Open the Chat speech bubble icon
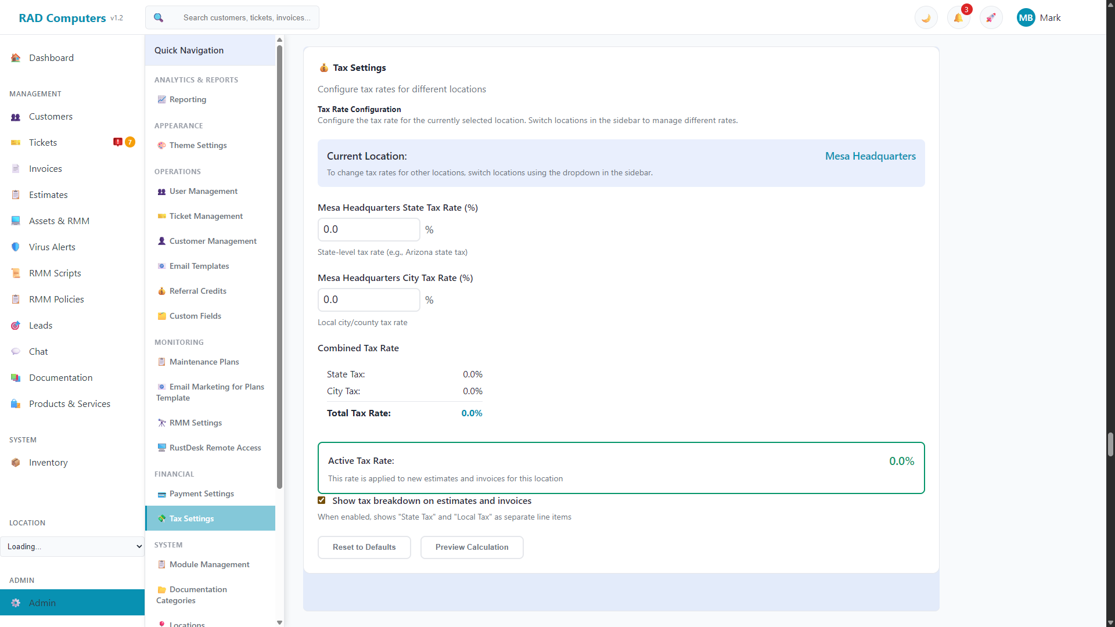1115x627 pixels. tap(15, 351)
